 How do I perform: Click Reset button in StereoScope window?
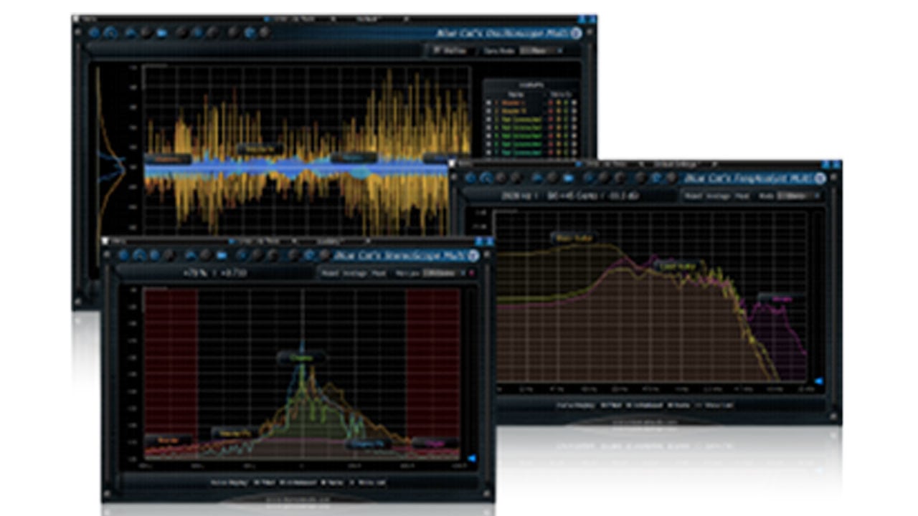click(x=330, y=273)
